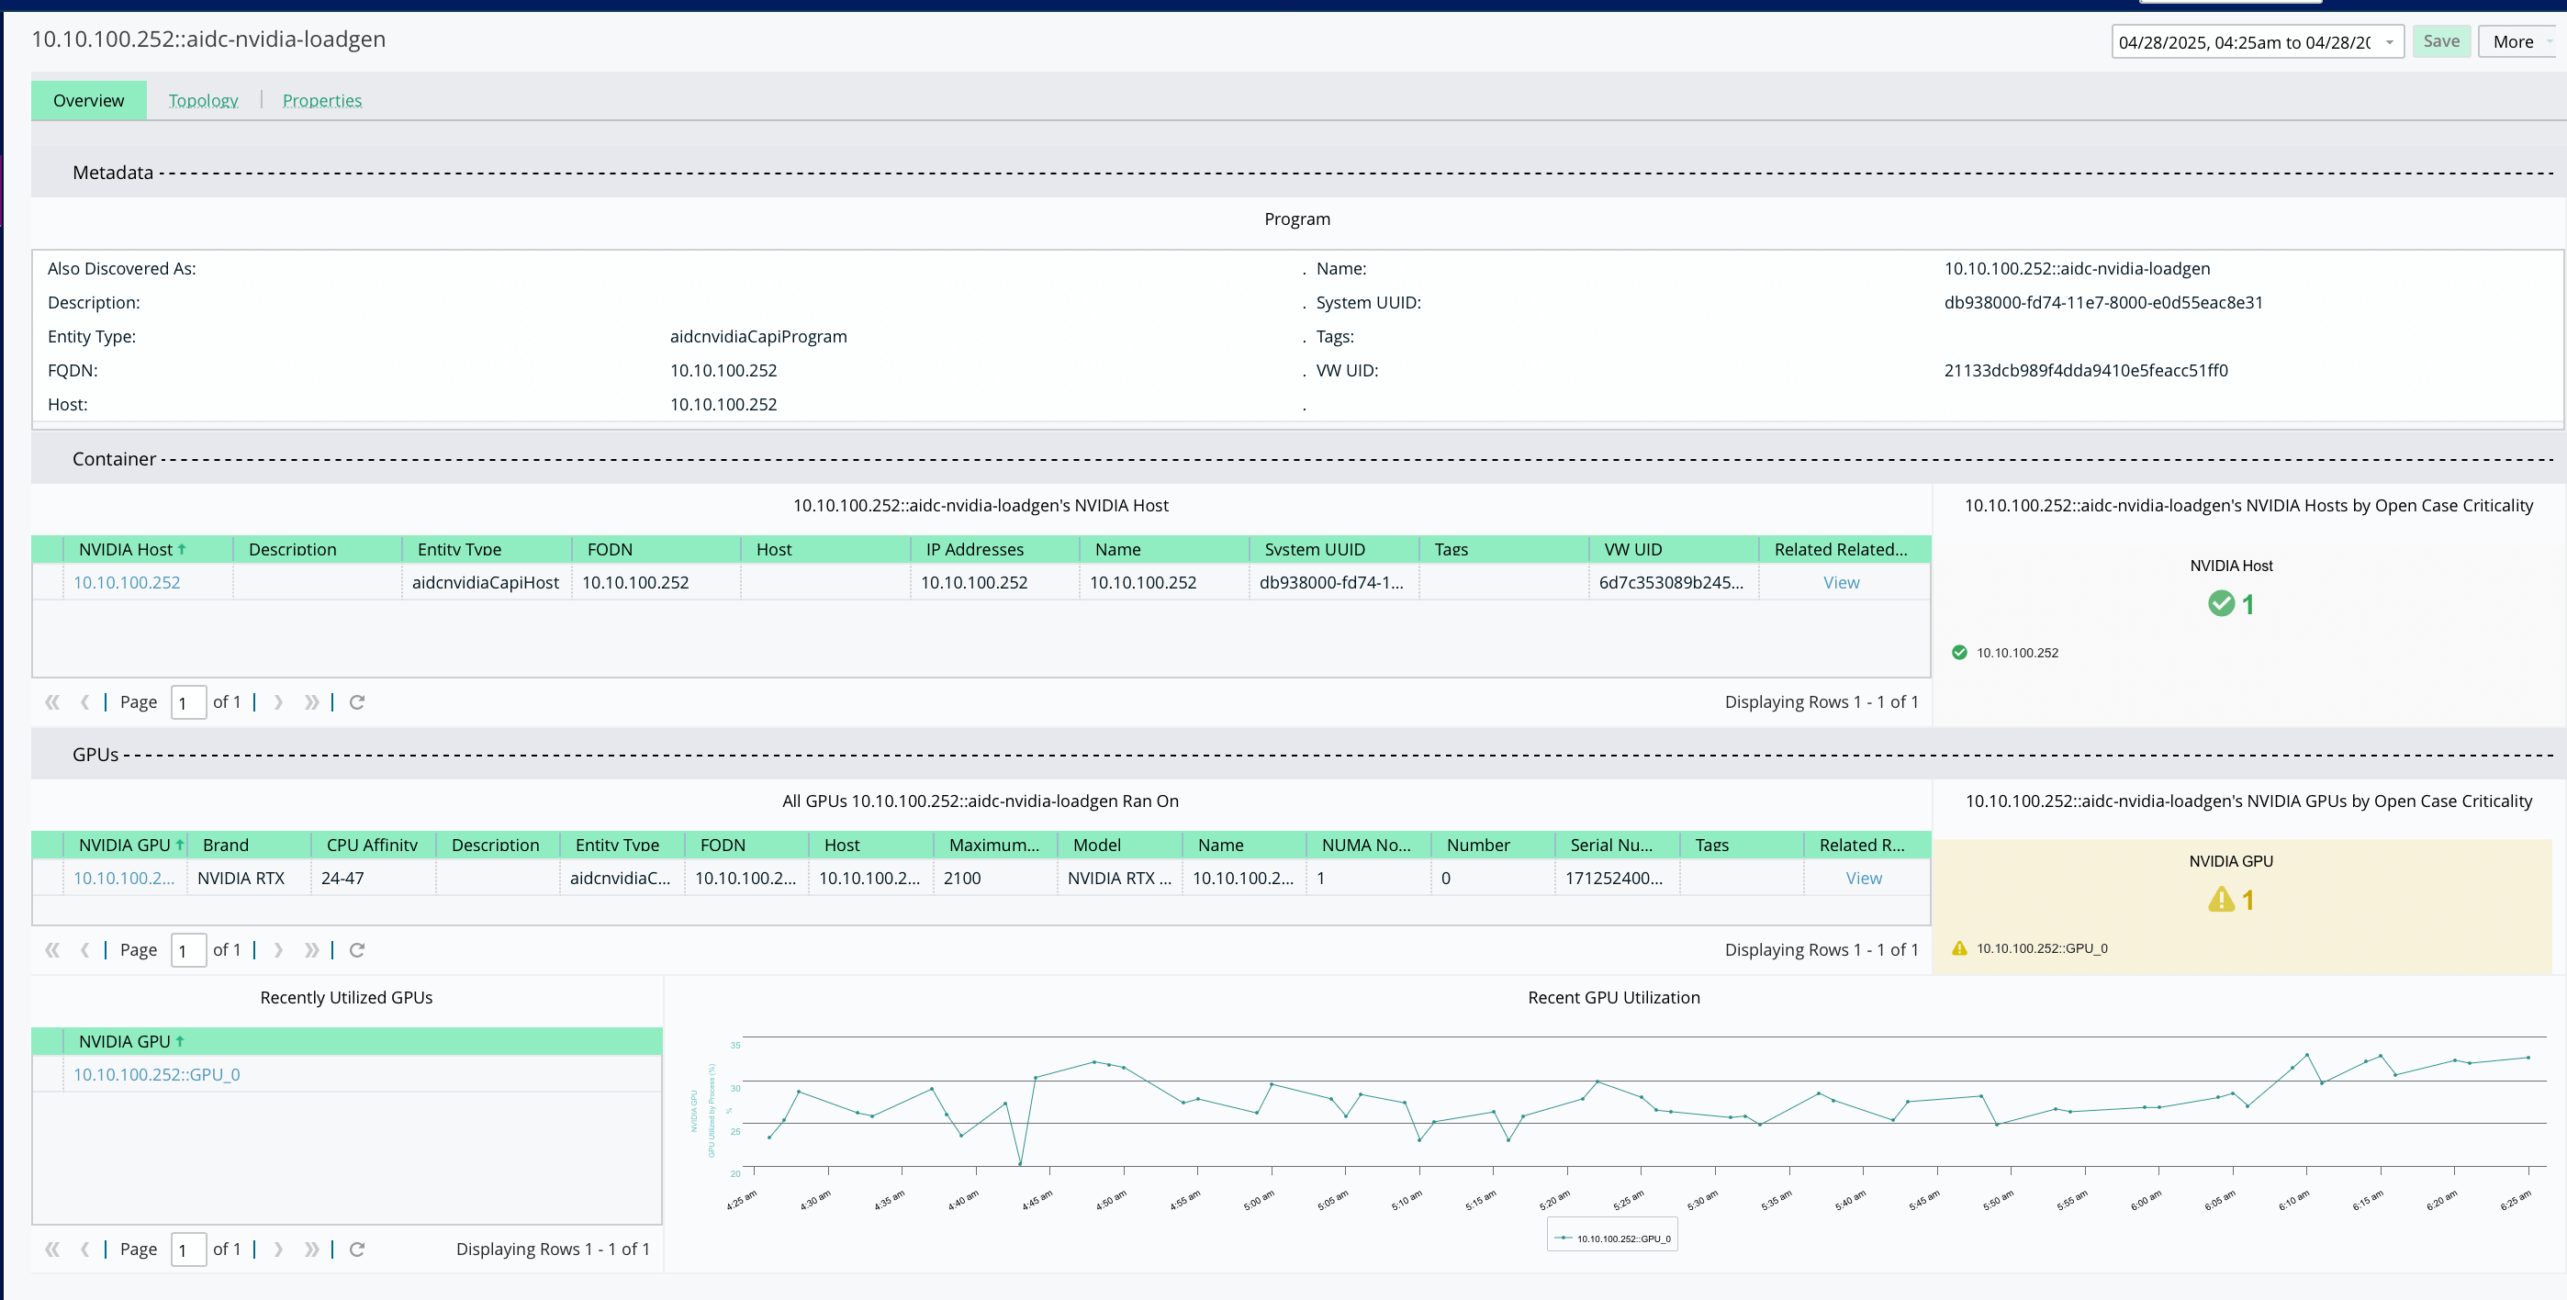Screen dimensions: 2567x1300
Task: Click View link in NVIDIA Host row
Action: point(1842,583)
